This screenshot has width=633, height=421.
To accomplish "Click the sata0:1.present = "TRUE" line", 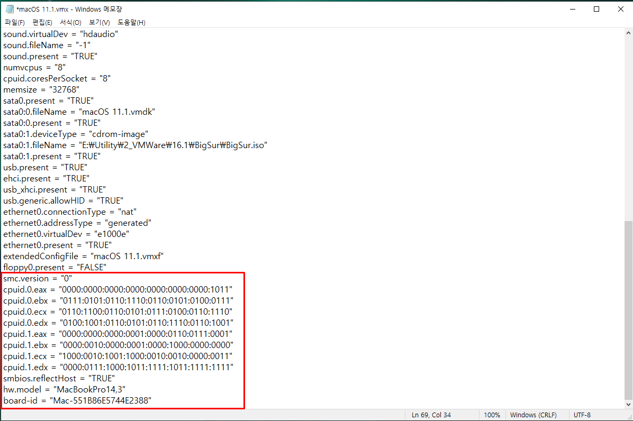I will [52, 156].
